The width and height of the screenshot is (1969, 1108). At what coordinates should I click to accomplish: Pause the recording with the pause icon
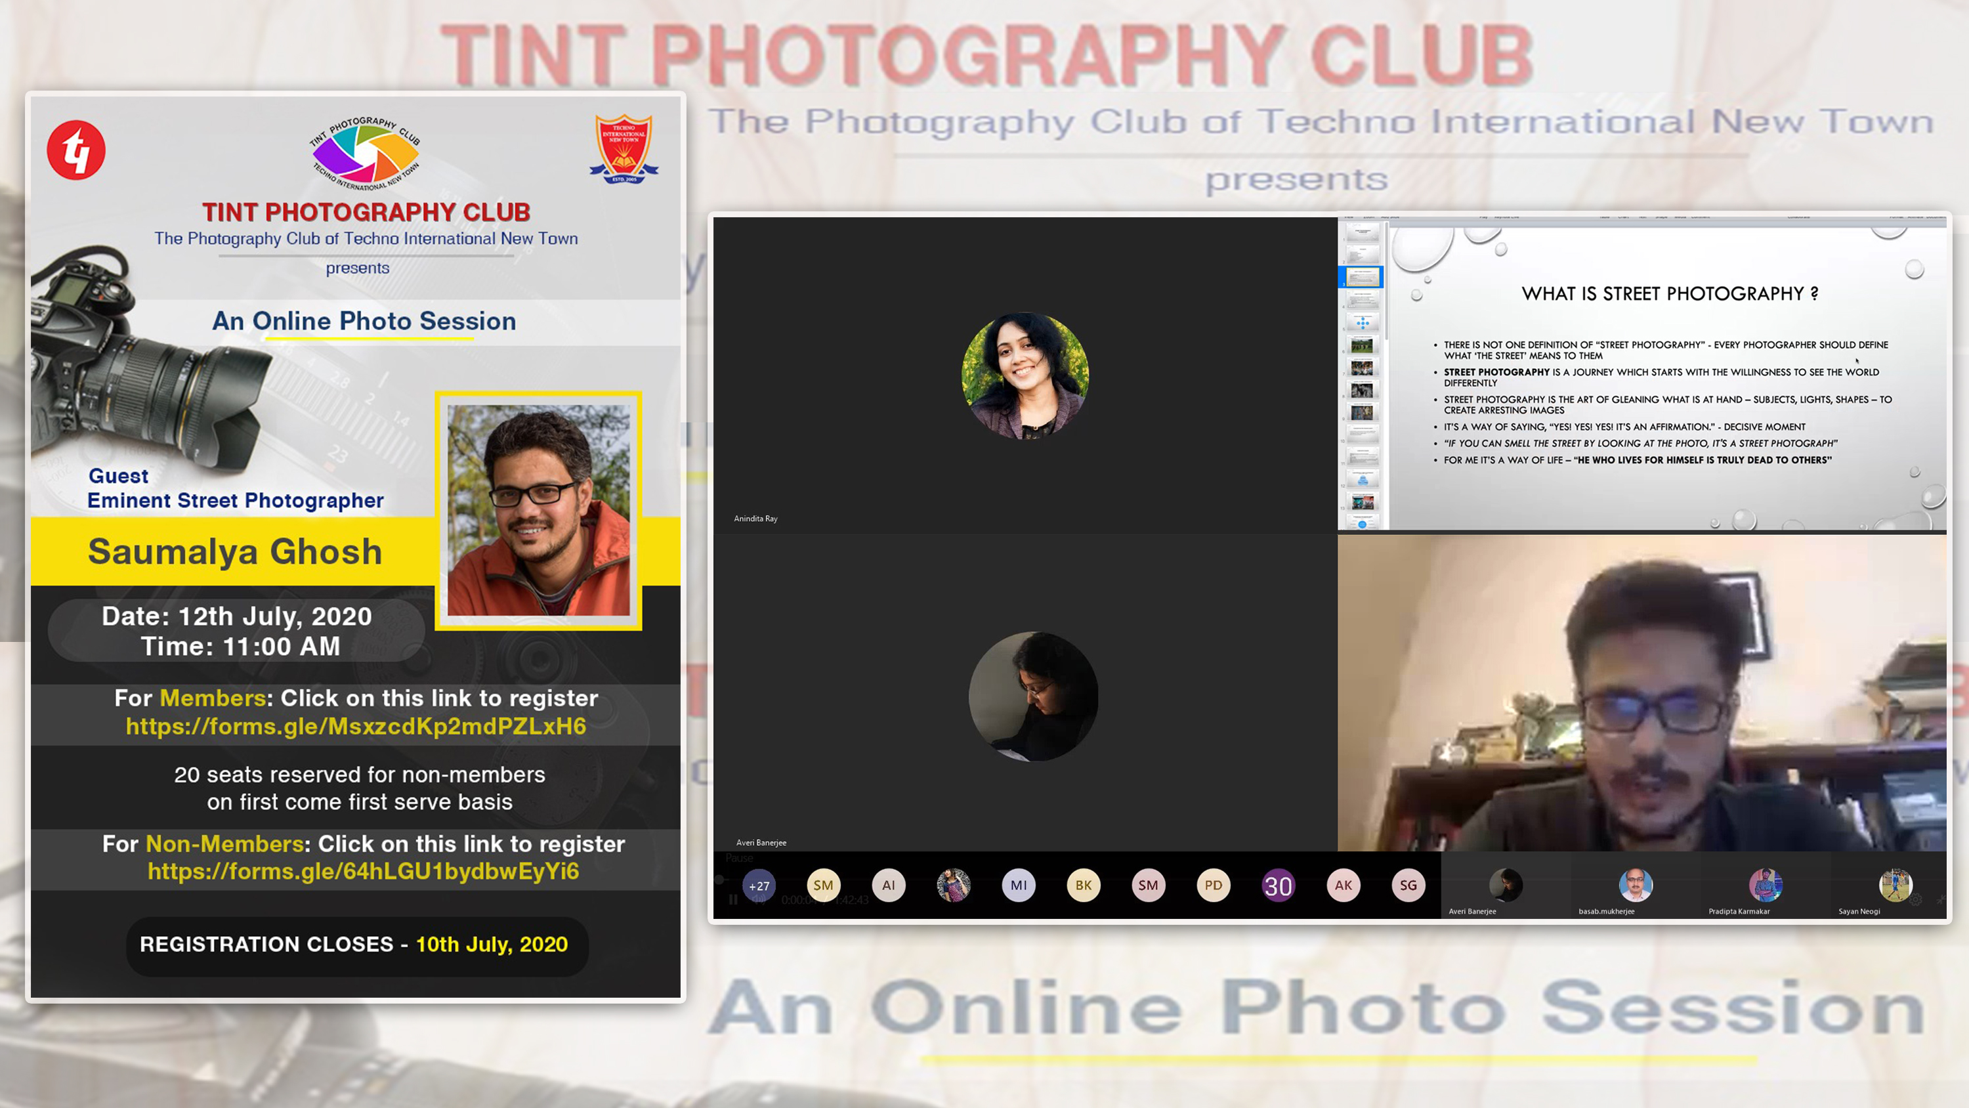pyautogui.click(x=733, y=900)
